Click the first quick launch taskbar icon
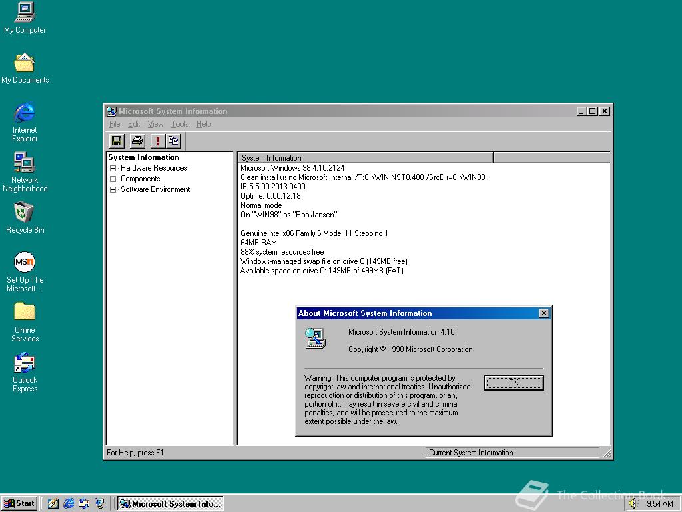 (53, 503)
